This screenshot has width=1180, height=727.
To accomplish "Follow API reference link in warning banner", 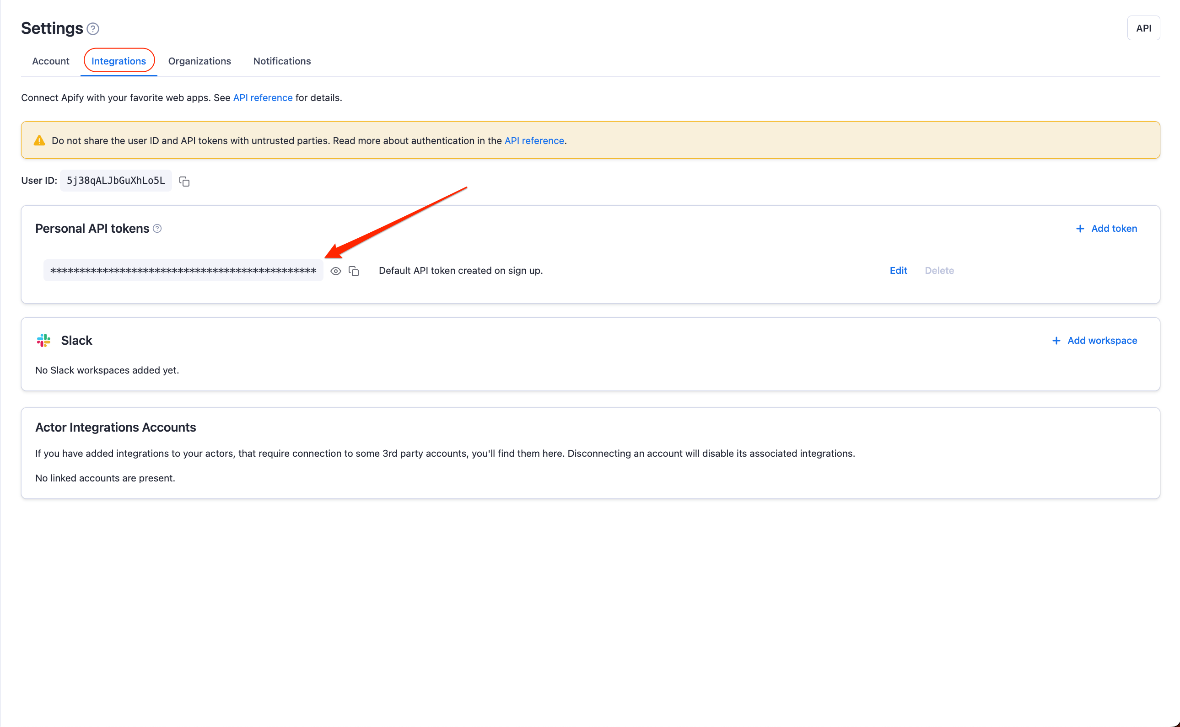I will 534,140.
